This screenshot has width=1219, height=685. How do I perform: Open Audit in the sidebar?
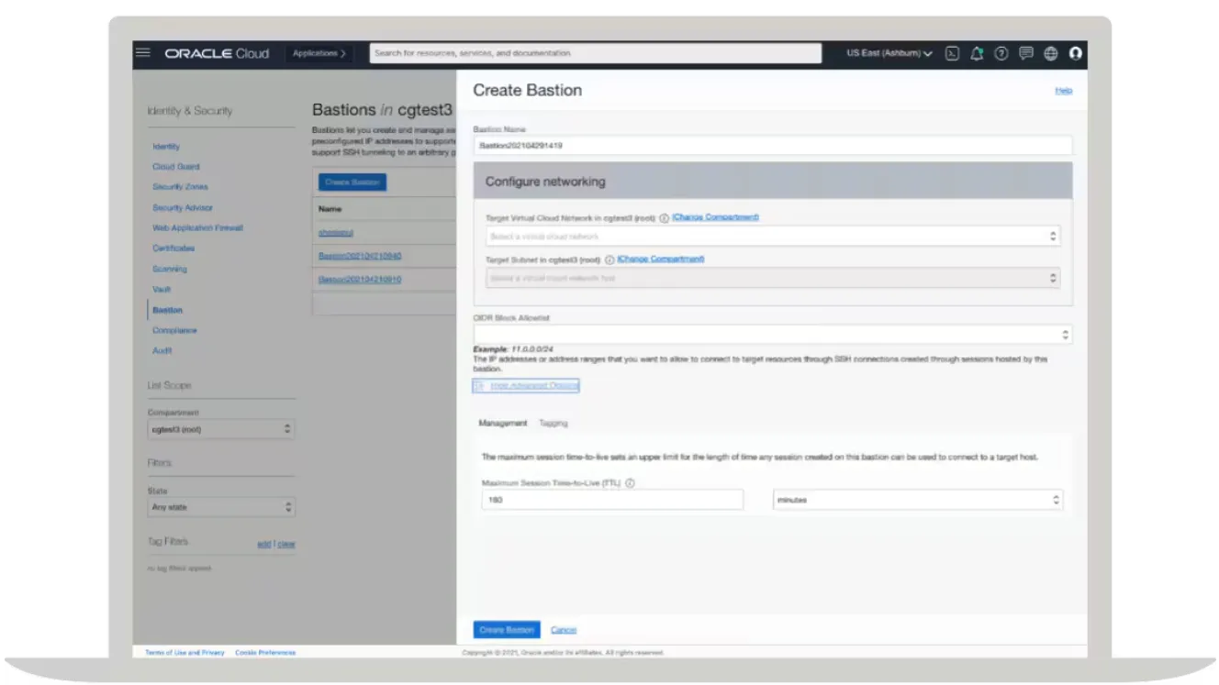coord(162,351)
